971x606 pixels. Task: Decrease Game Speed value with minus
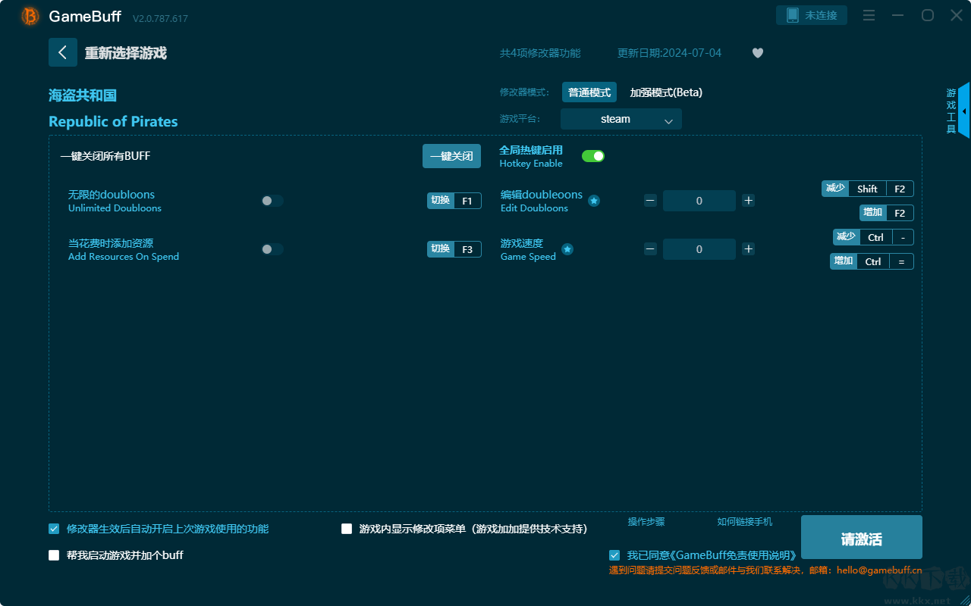(650, 249)
